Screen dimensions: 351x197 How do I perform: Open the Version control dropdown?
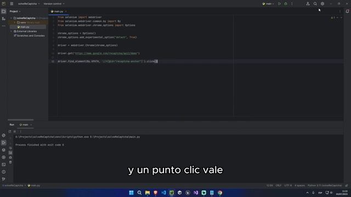(54, 4)
